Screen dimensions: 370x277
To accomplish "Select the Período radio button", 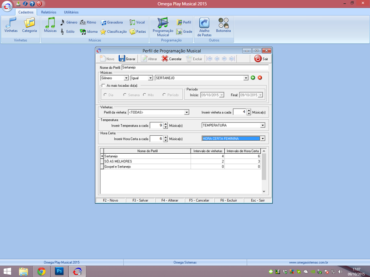I will [164, 95].
